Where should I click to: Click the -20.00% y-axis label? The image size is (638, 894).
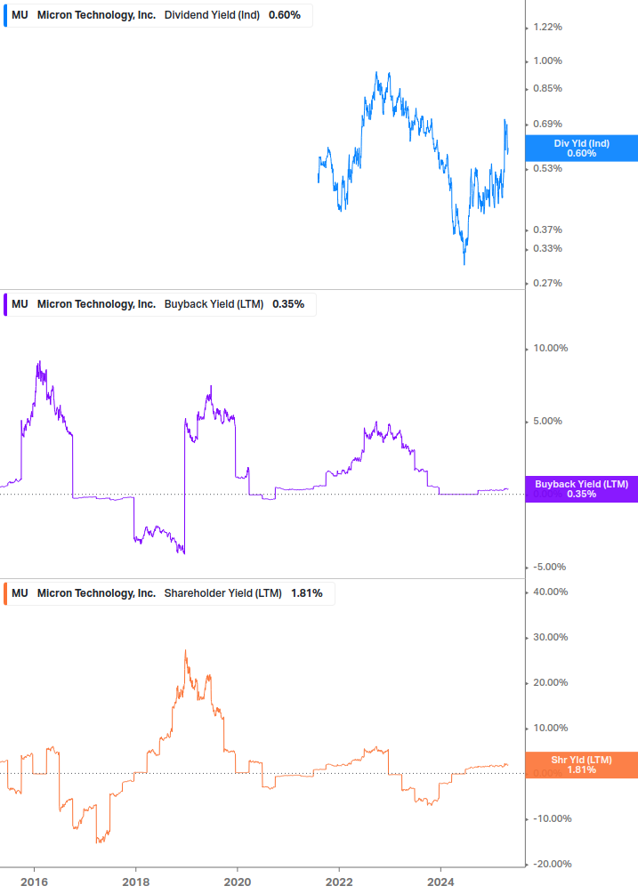pos(552,865)
